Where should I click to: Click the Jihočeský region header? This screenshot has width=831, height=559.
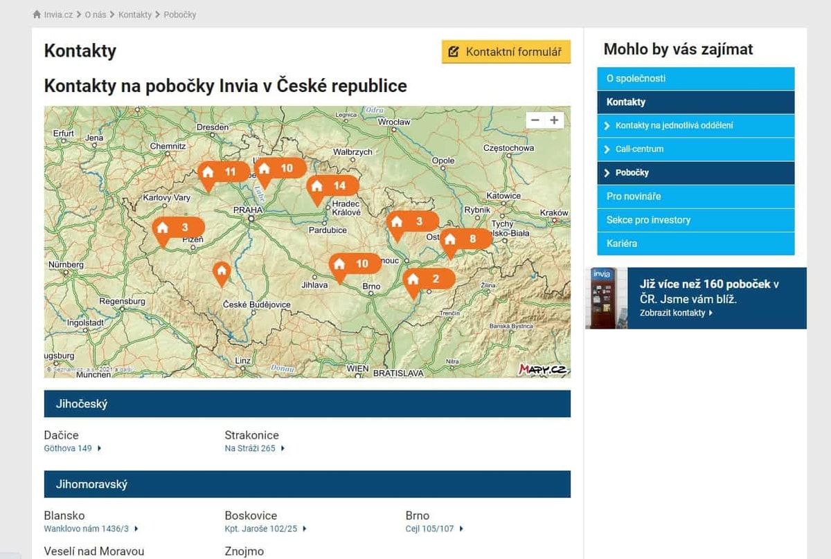(307, 404)
